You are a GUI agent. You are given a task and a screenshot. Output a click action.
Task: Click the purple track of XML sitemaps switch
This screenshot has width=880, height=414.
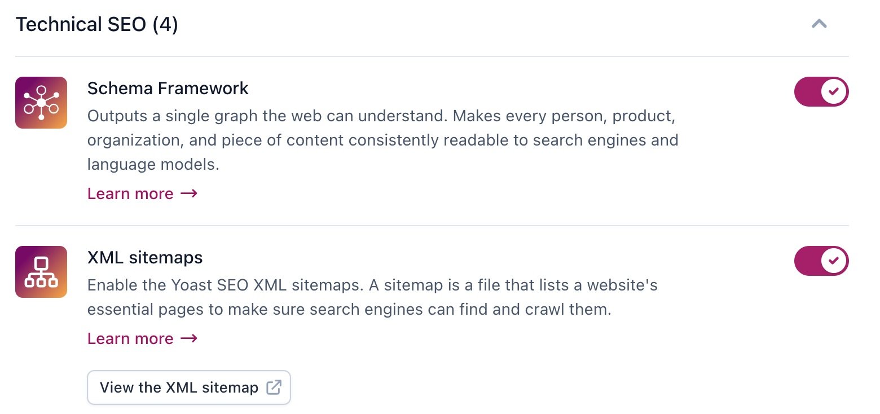click(807, 261)
